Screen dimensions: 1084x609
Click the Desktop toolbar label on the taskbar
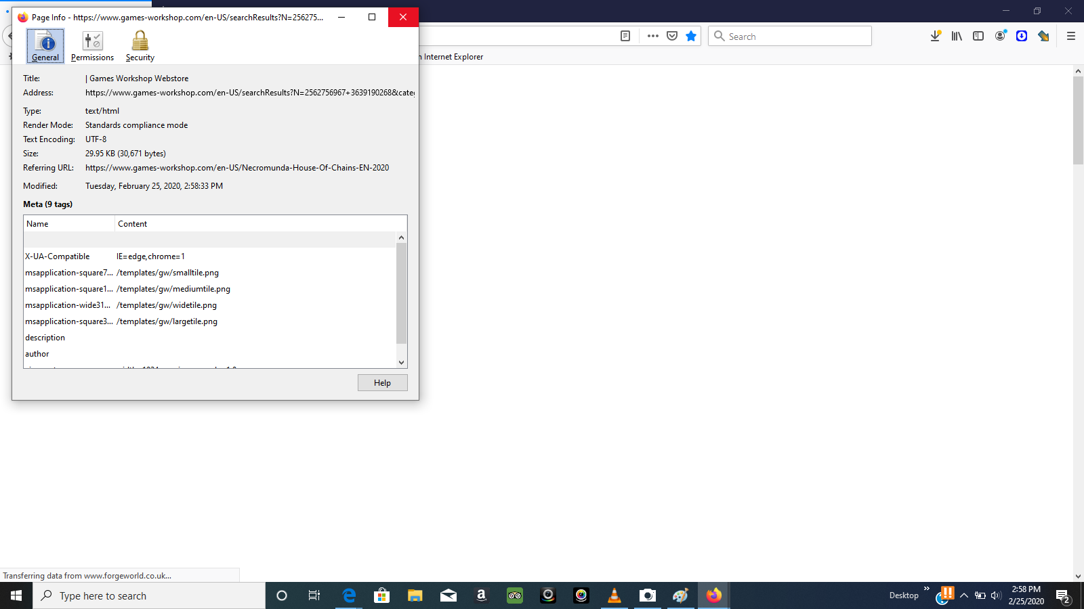[904, 595]
